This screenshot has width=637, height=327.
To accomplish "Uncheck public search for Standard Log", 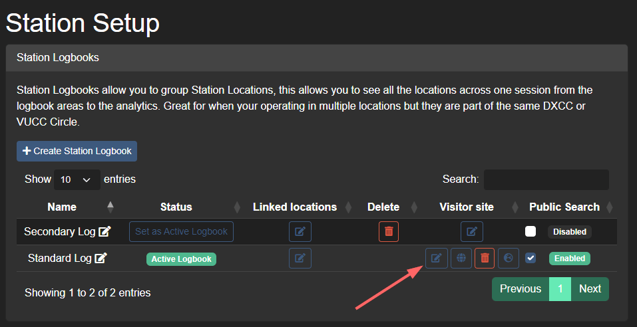I will pos(530,258).
